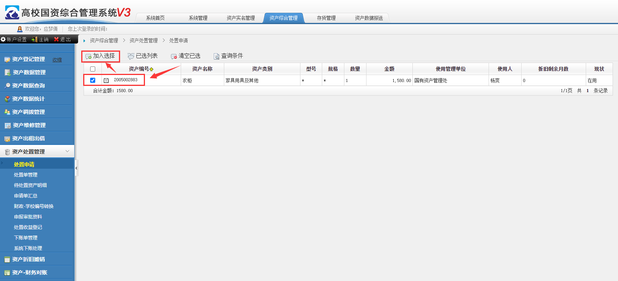The height and width of the screenshot is (281, 618).
Task: Click the 收缩 link in sidebar
Action: (x=57, y=60)
